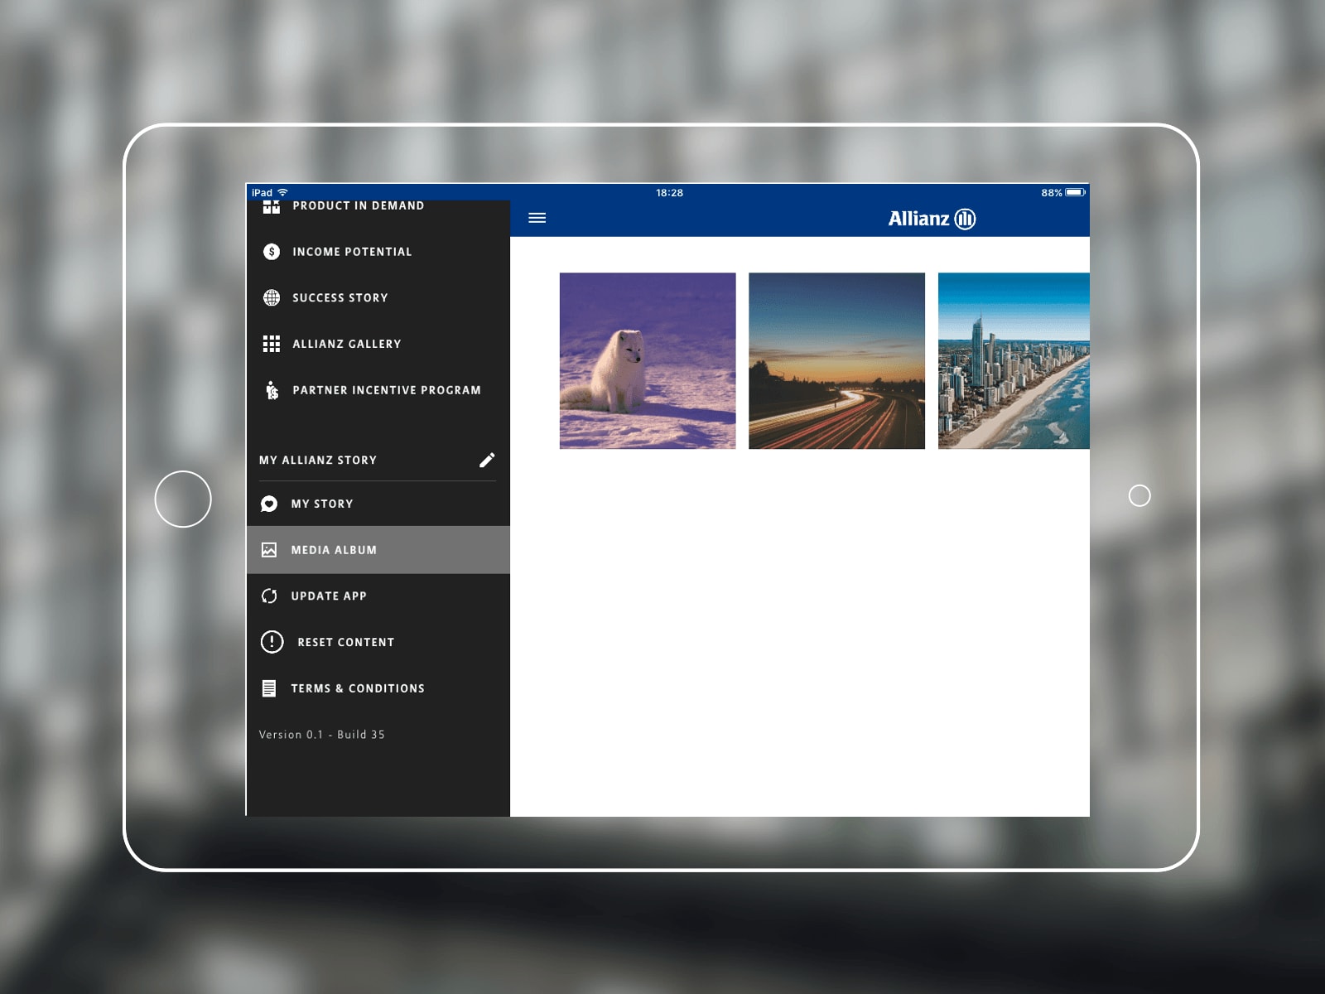Open Income Potential menu item

click(378, 252)
